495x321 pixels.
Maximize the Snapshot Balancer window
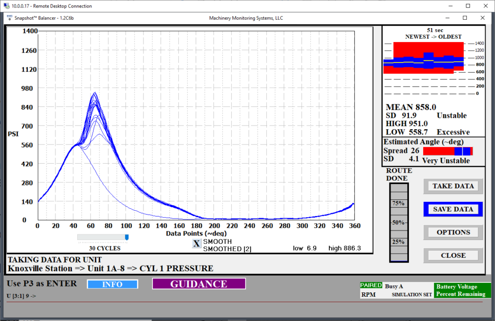(465, 18)
